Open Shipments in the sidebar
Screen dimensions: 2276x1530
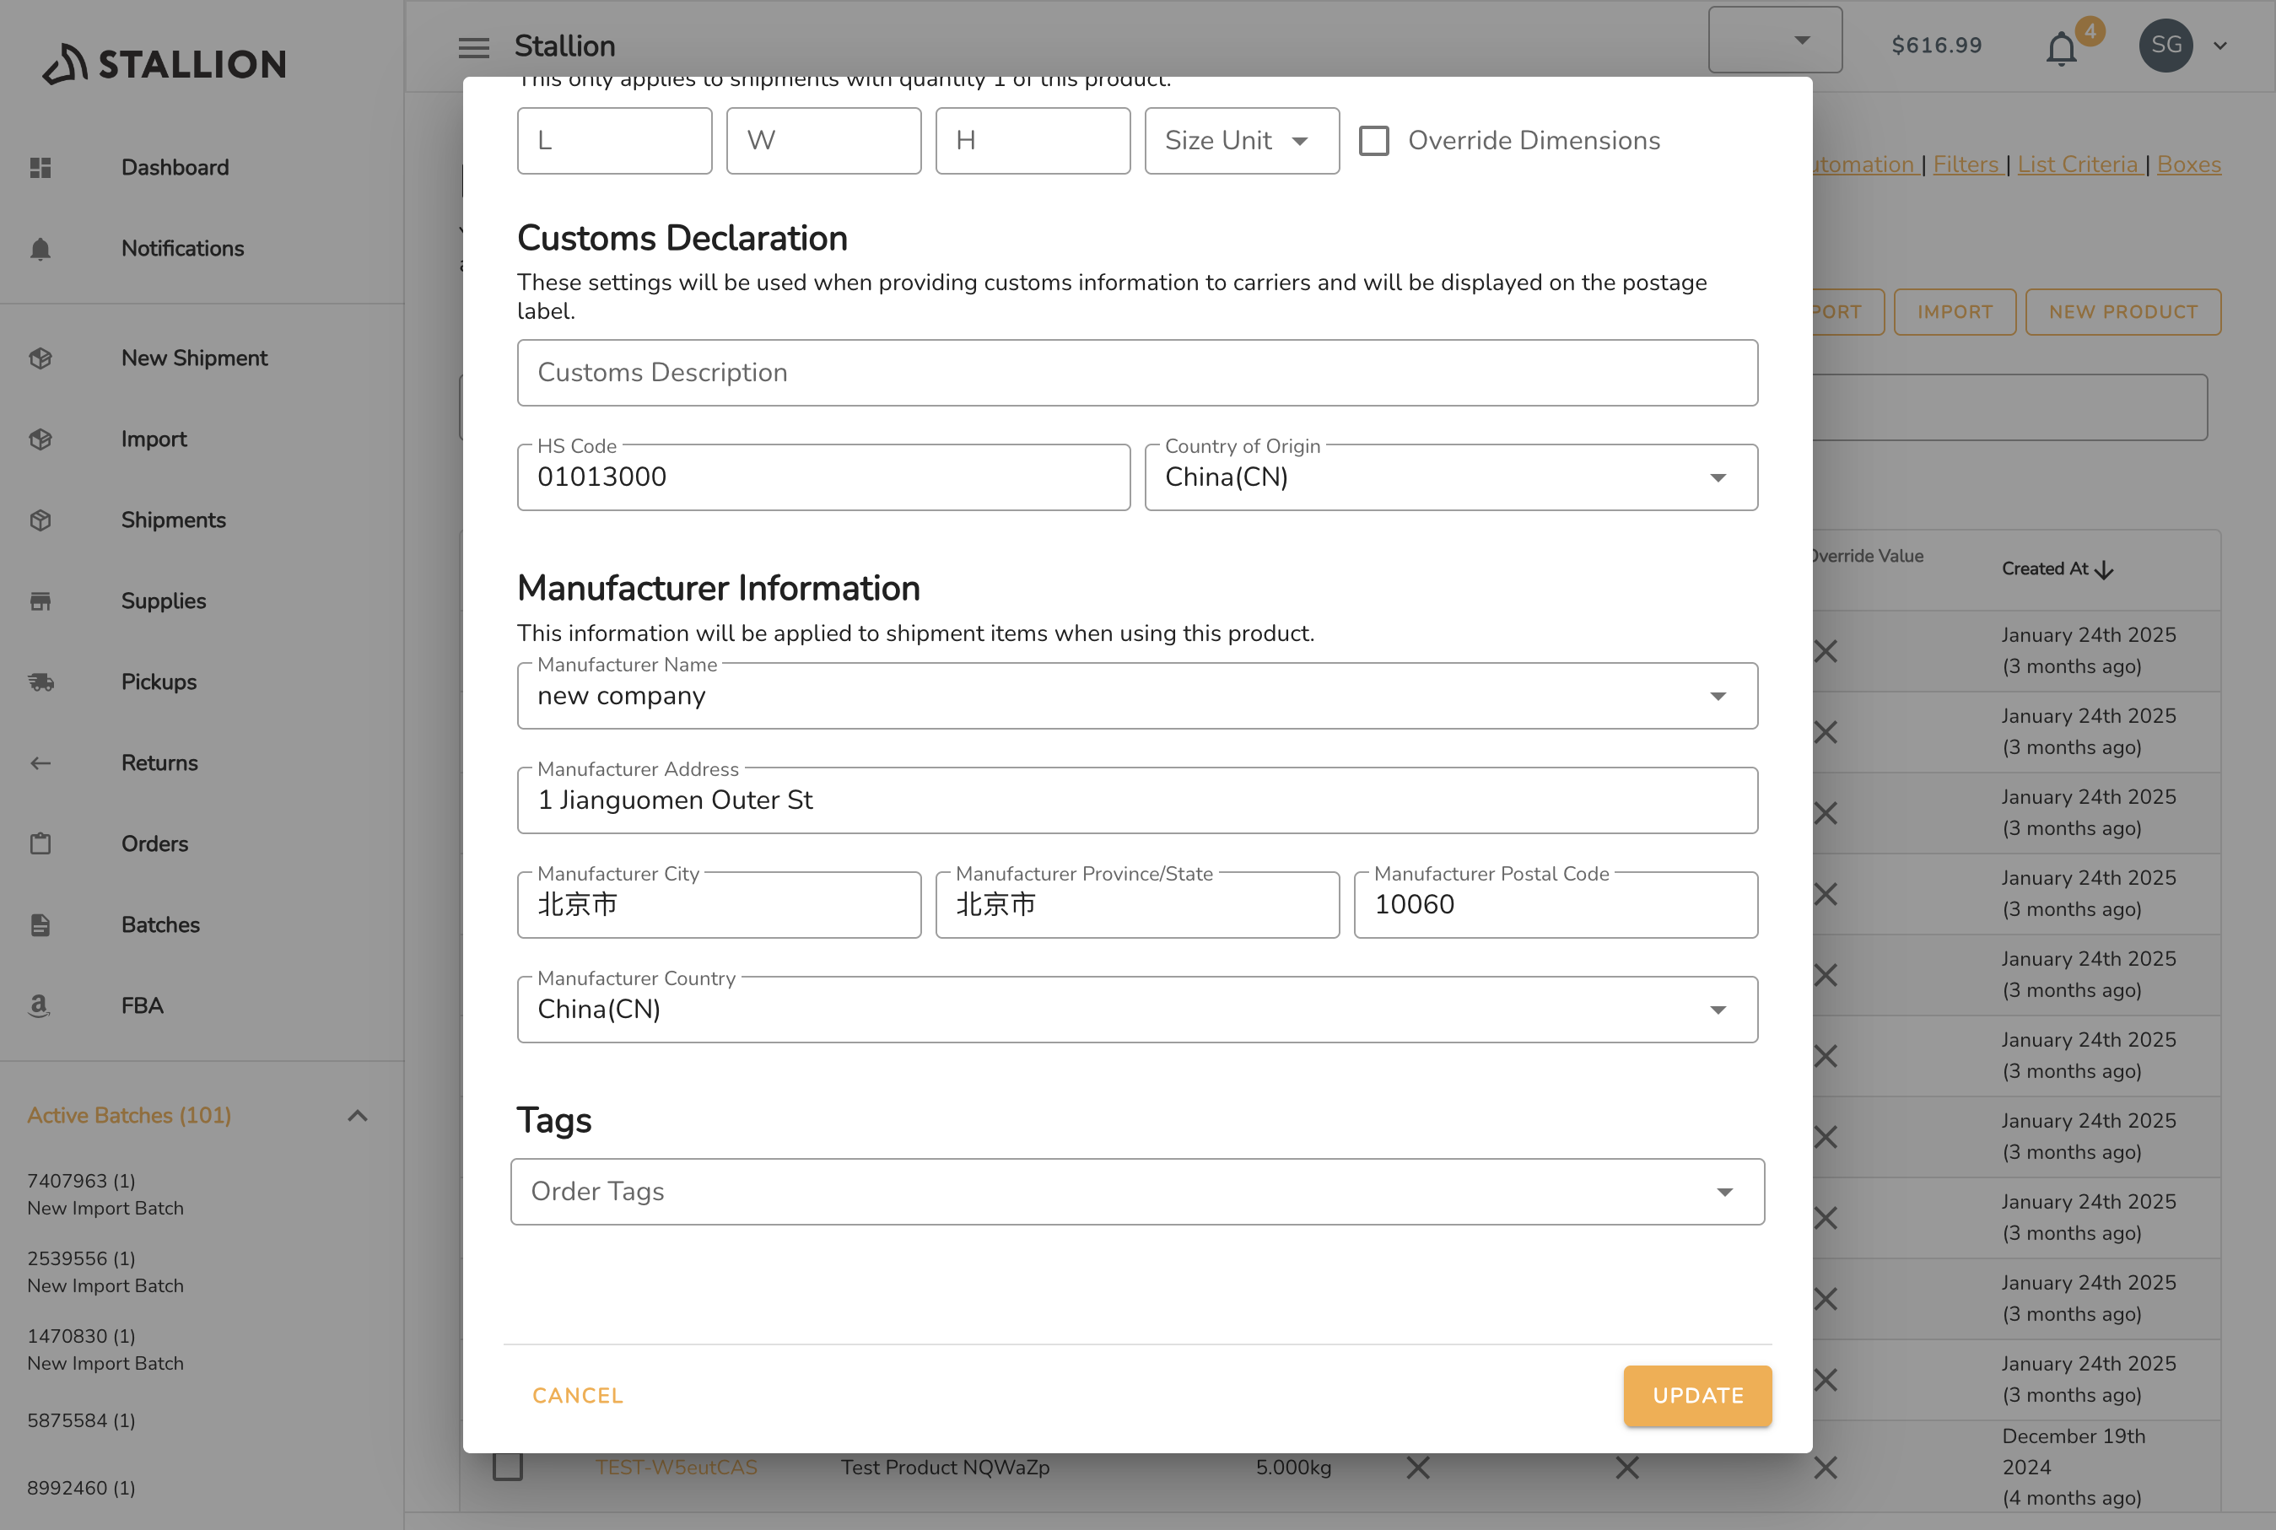click(x=173, y=520)
